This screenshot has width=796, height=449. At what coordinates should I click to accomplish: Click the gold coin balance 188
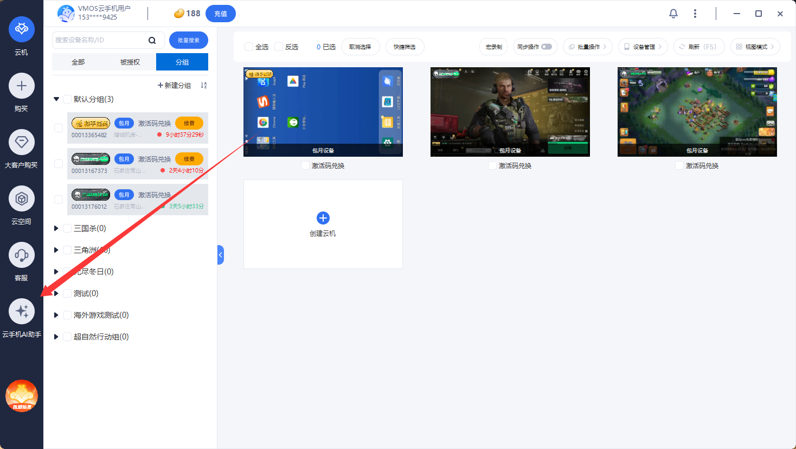187,14
